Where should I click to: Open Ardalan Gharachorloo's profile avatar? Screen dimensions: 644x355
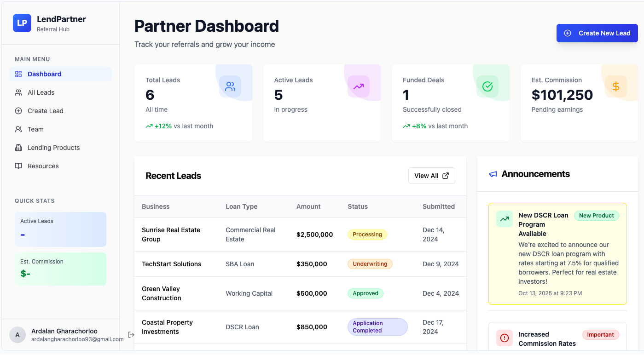tap(17, 335)
